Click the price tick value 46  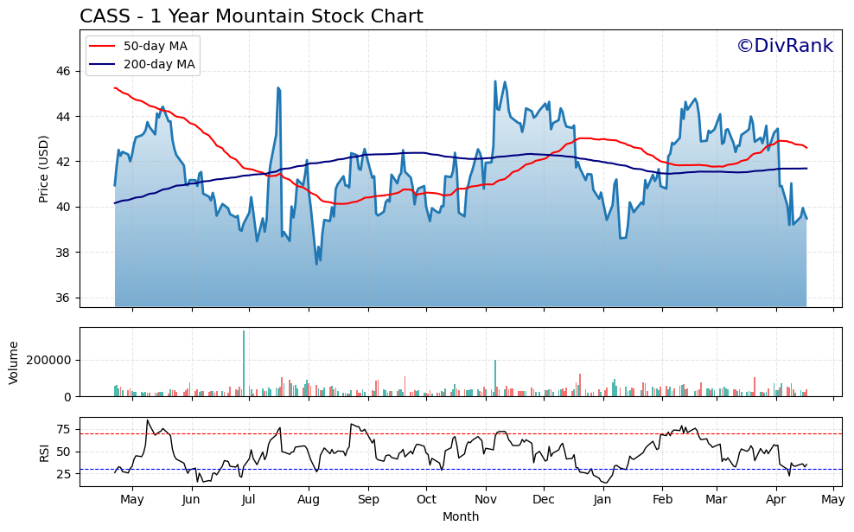[63, 72]
